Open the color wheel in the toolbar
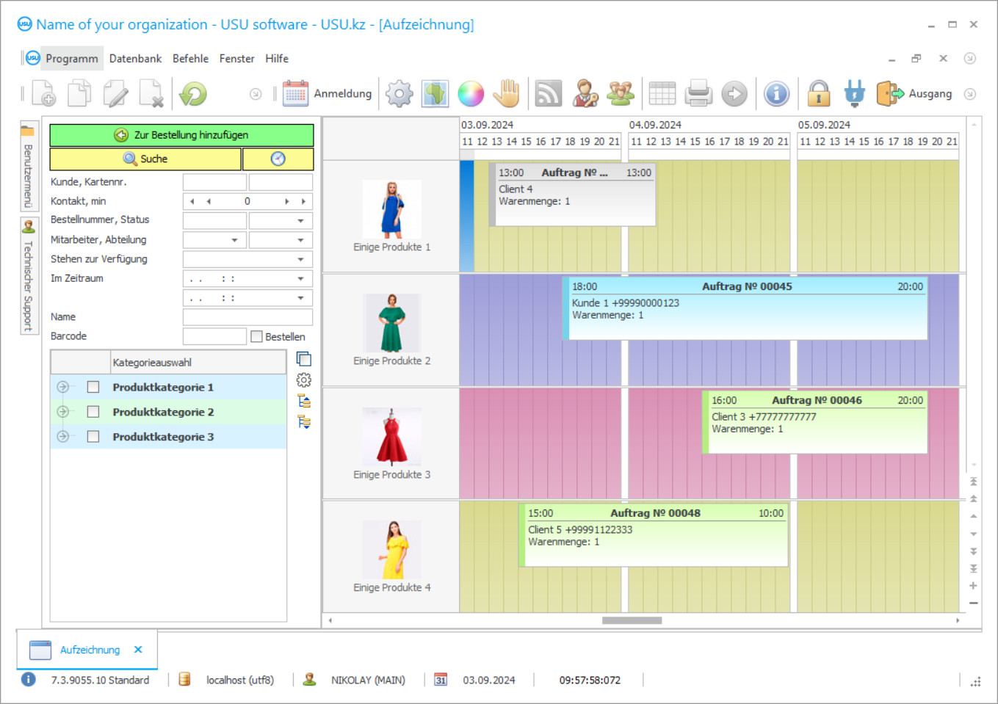The width and height of the screenshot is (998, 704). (x=471, y=93)
